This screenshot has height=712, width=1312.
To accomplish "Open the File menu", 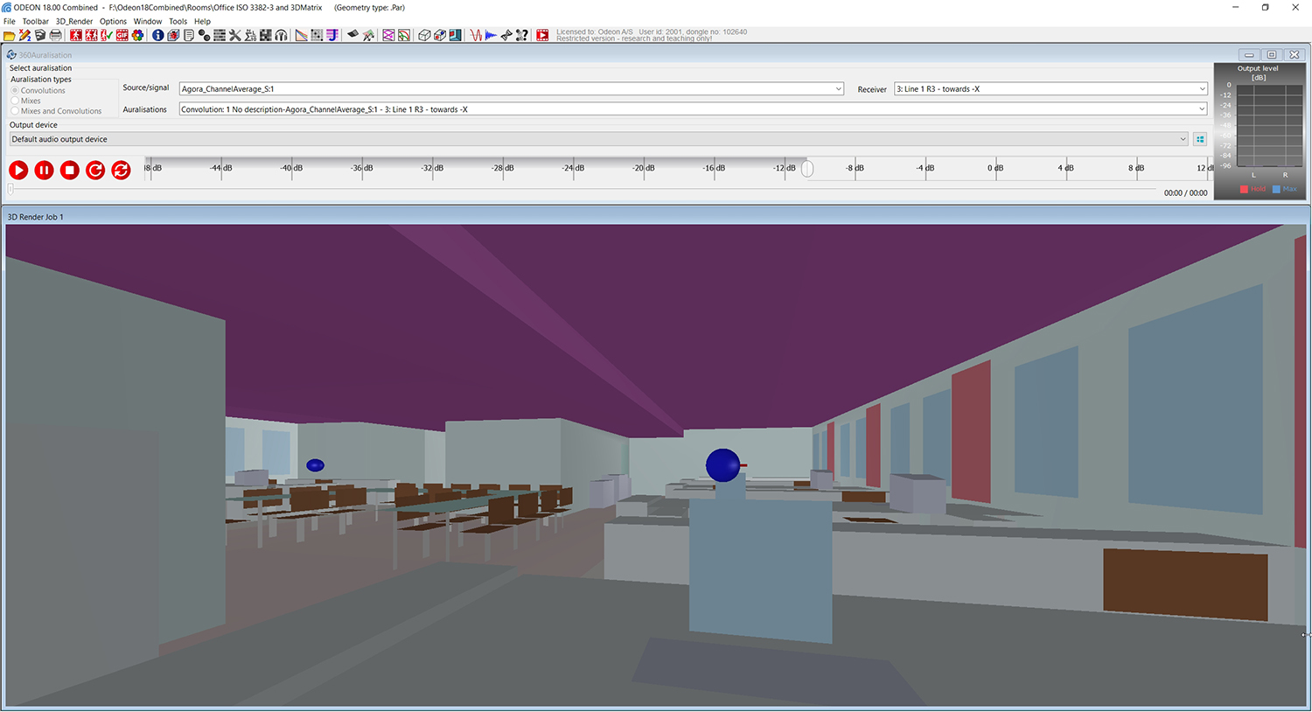I will (10, 21).
